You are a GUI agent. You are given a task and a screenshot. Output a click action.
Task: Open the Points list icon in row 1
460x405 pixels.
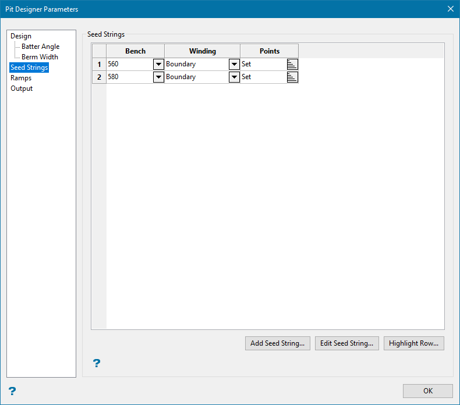click(x=292, y=64)
